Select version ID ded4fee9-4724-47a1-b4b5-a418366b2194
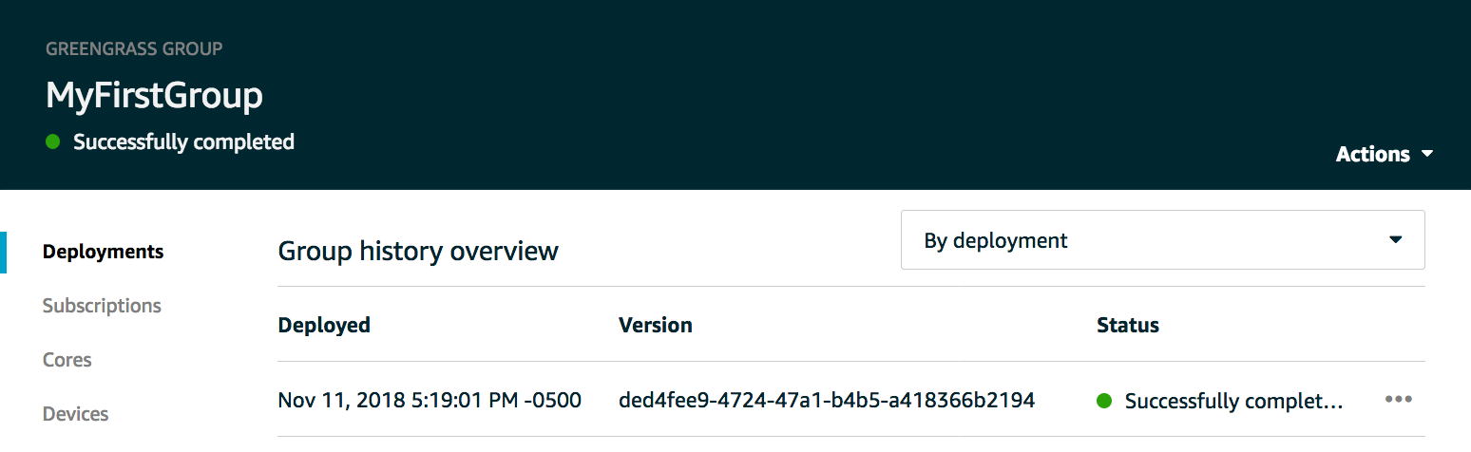Viewport: 1471px width, 452px height. (x=826, y=400)
